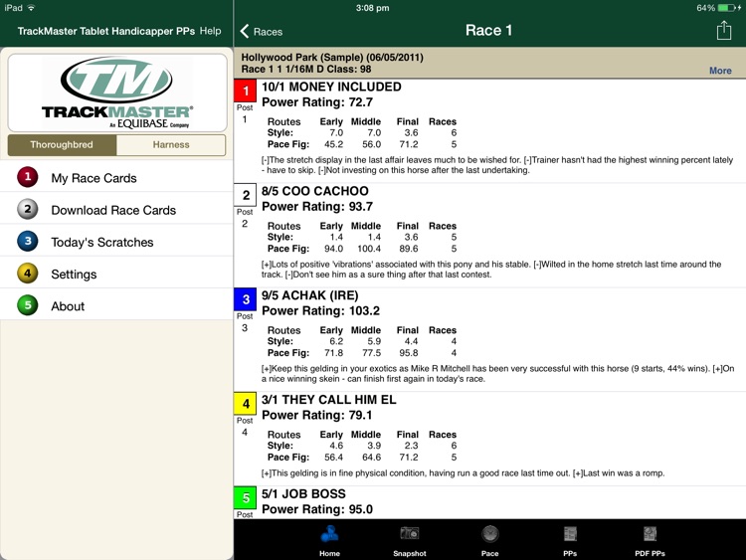Viewport: 746px width, 560px height.
Task: Select horse 5/1 JOB BOSS
Action: point(303,493)
